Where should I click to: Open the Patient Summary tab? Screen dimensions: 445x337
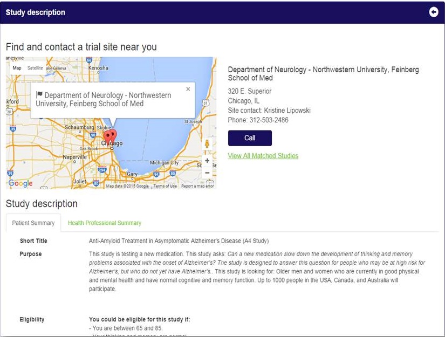click(33, 223)
